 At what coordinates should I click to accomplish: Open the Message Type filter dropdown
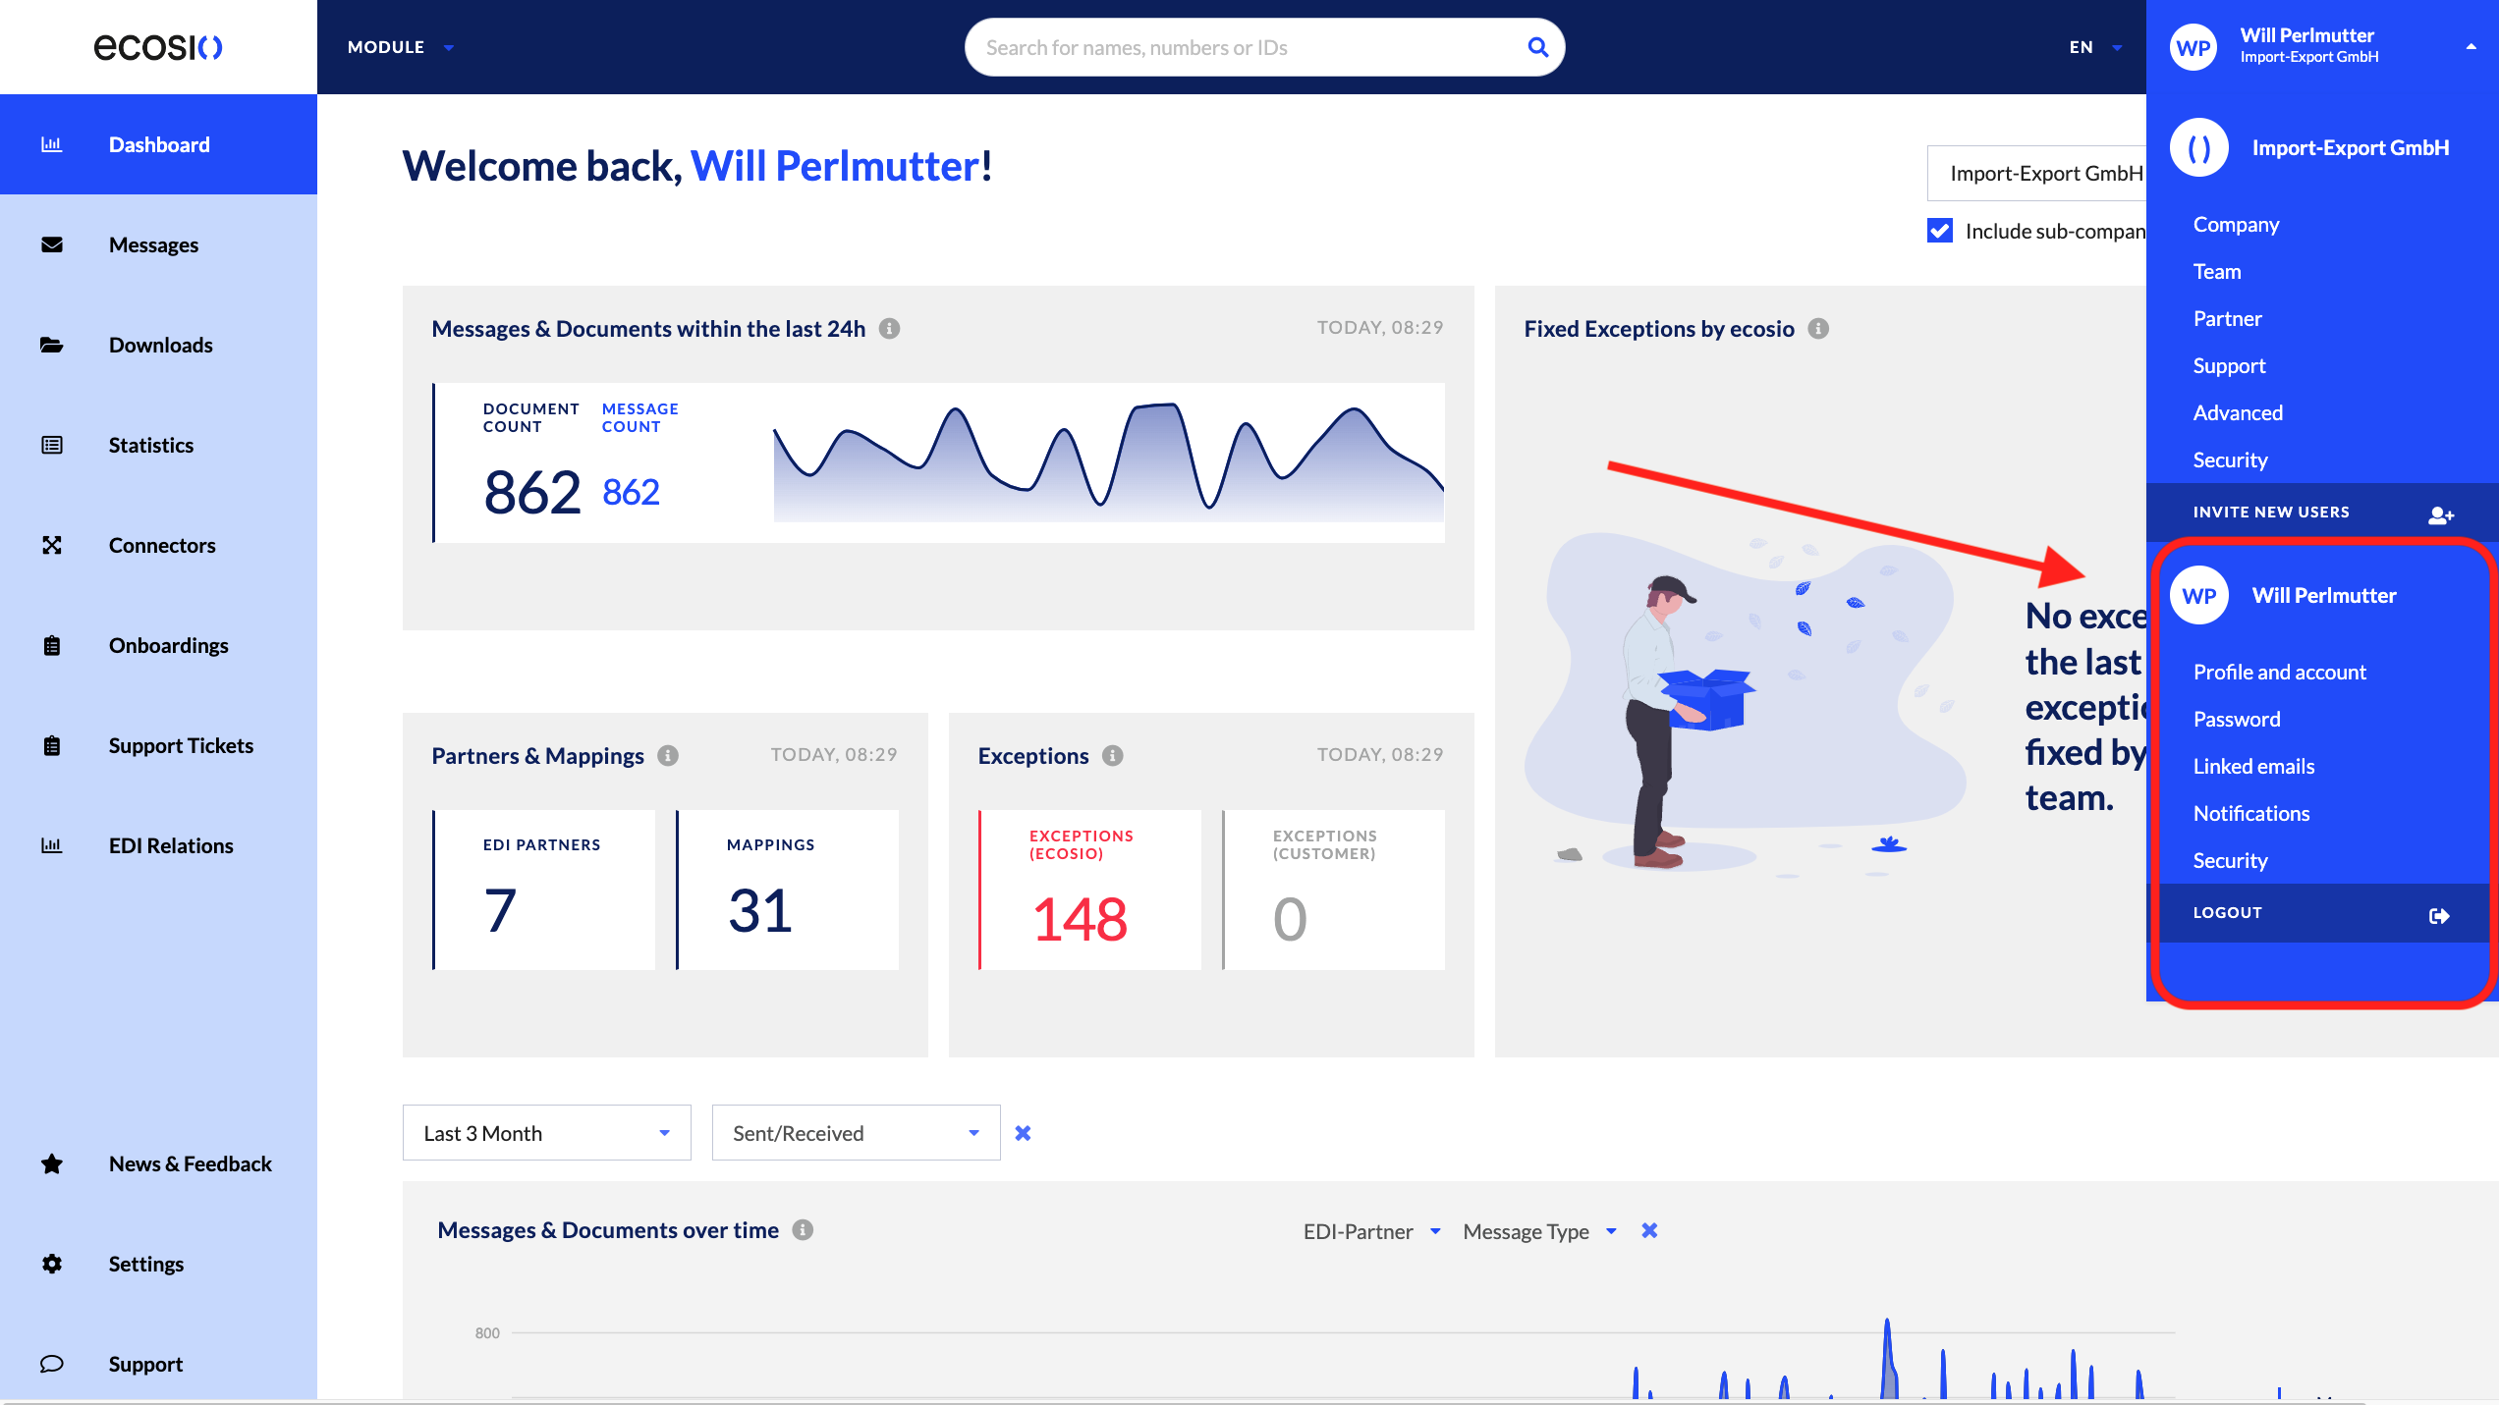pyautogui.click(x=1539, y=1231)
